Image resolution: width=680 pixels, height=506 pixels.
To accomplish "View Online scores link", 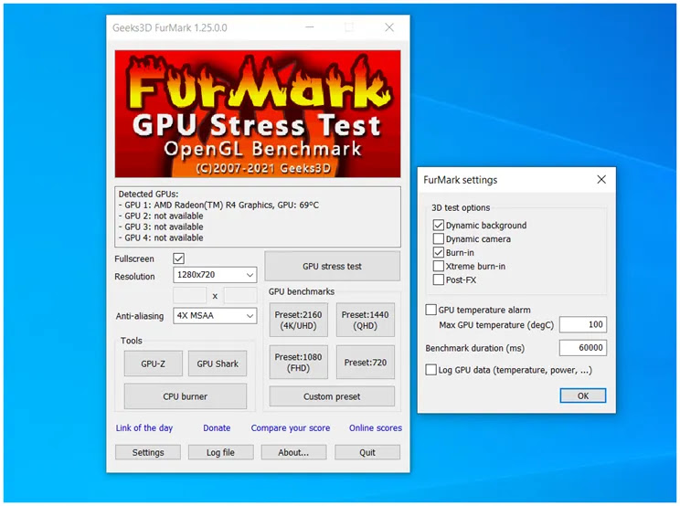I will 376,428.
